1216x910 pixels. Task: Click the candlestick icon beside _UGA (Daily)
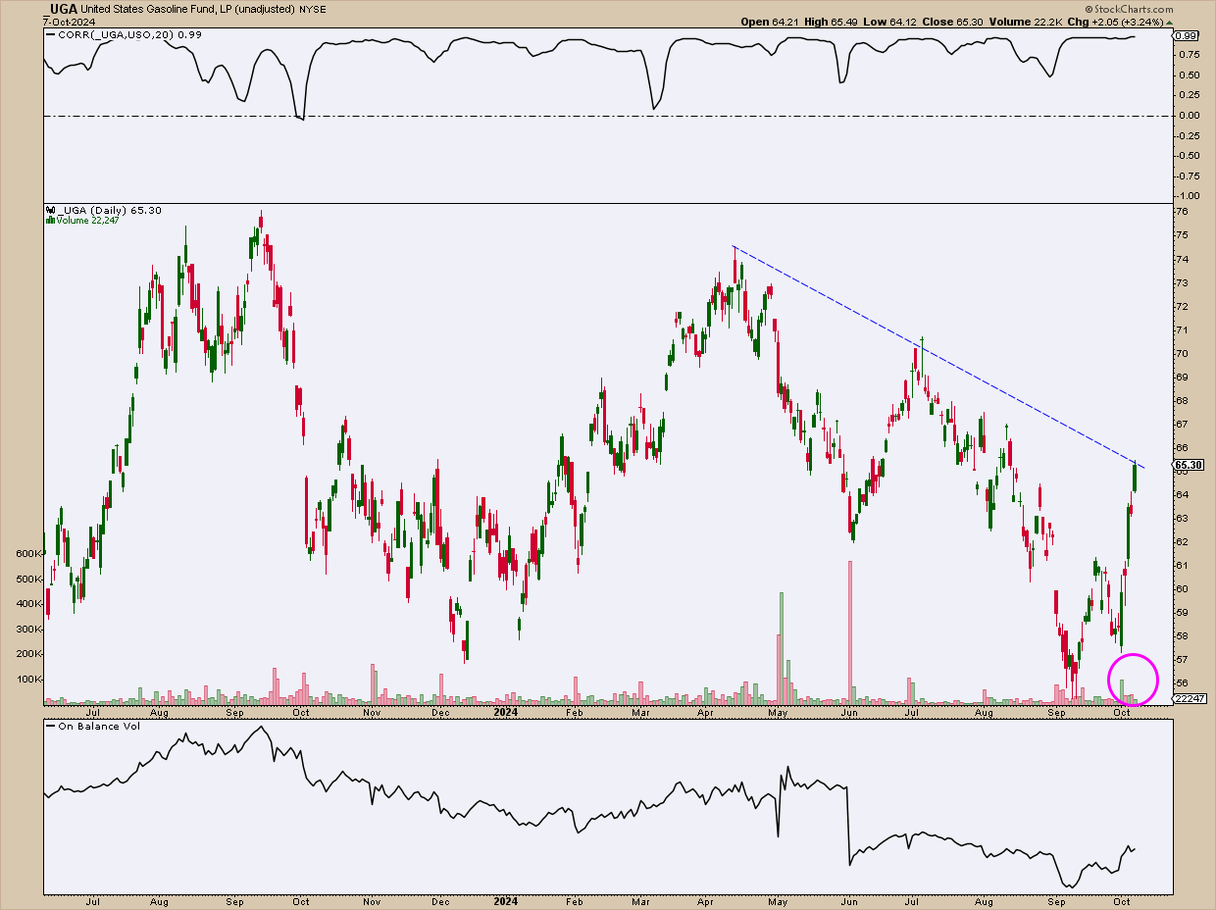point(49,210)
